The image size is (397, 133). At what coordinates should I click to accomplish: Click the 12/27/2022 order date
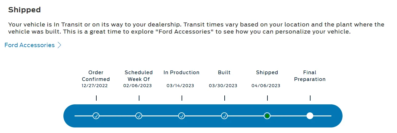[x=95, y=86]
